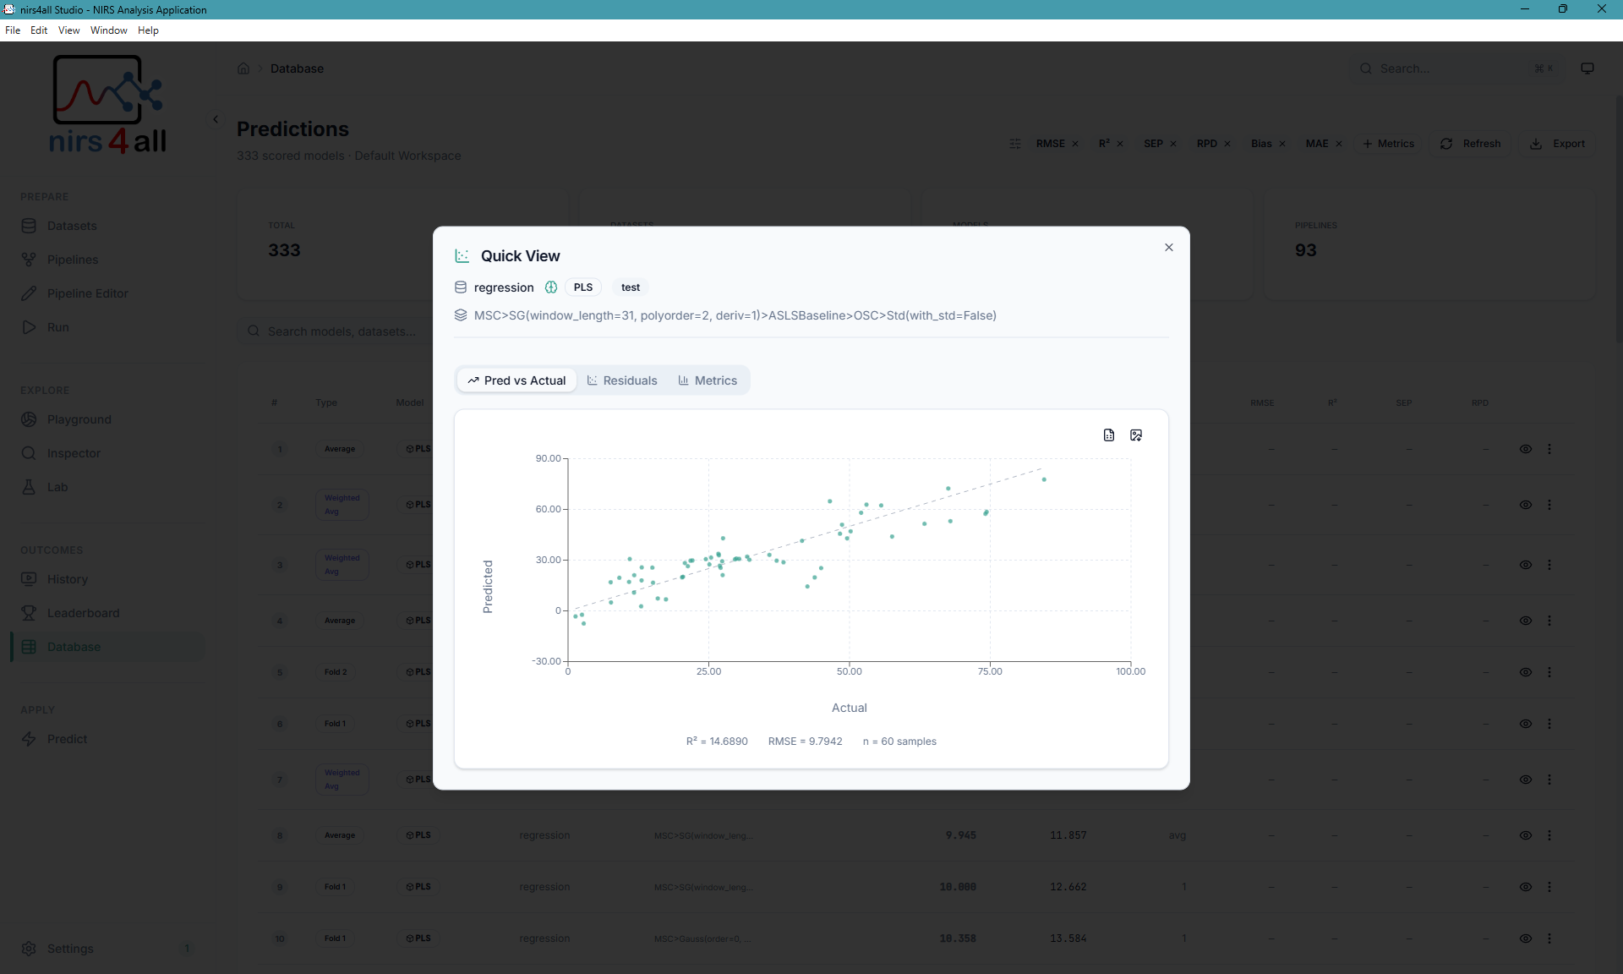
Task: Toggle visibility for row 10
Action: pyautogui.click(x=1525, y=938)
